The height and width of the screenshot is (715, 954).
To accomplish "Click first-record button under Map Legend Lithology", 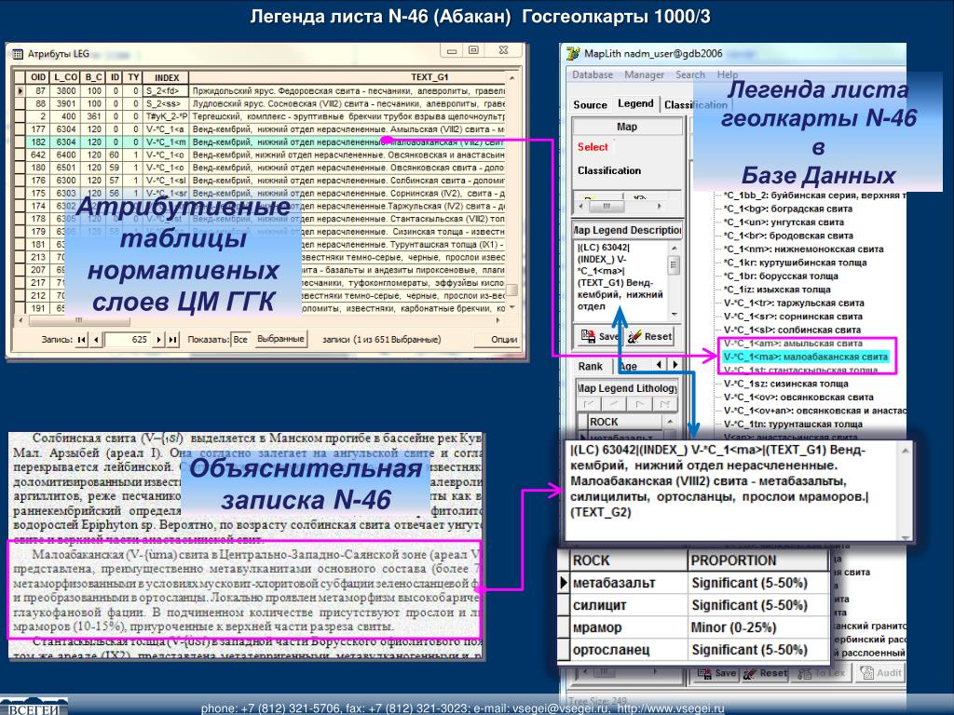I will coord(588,404).
